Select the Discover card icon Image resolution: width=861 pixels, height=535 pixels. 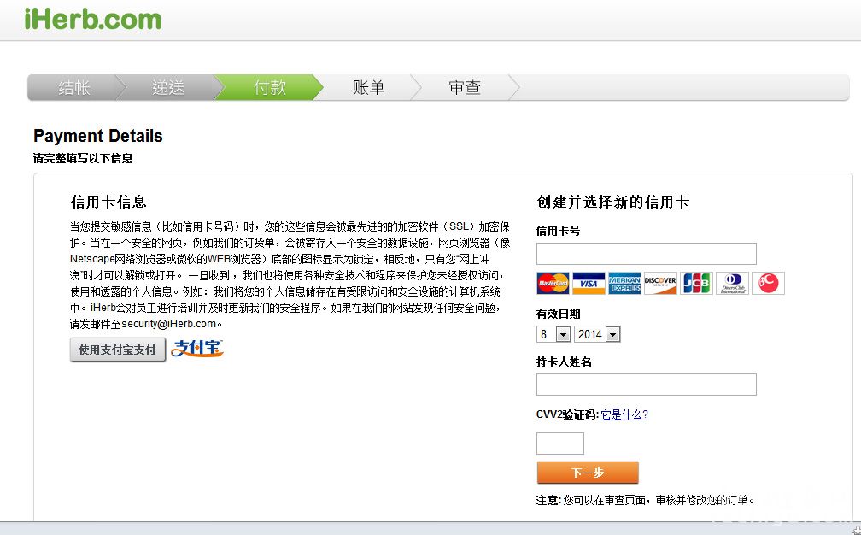point(660,284)
